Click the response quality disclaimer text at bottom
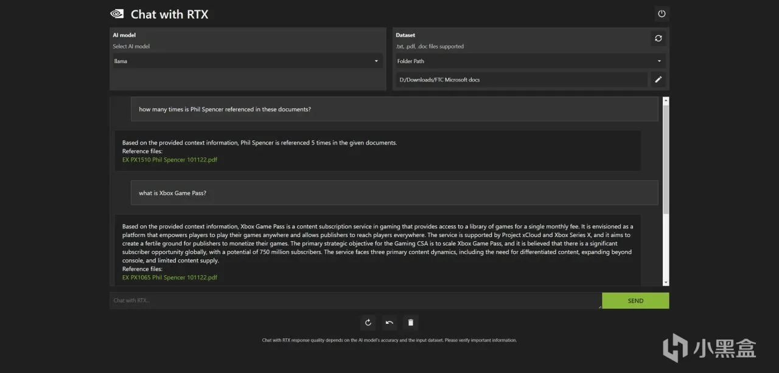The width and height of the screenshot is (779, 373). tap(389, 340)
